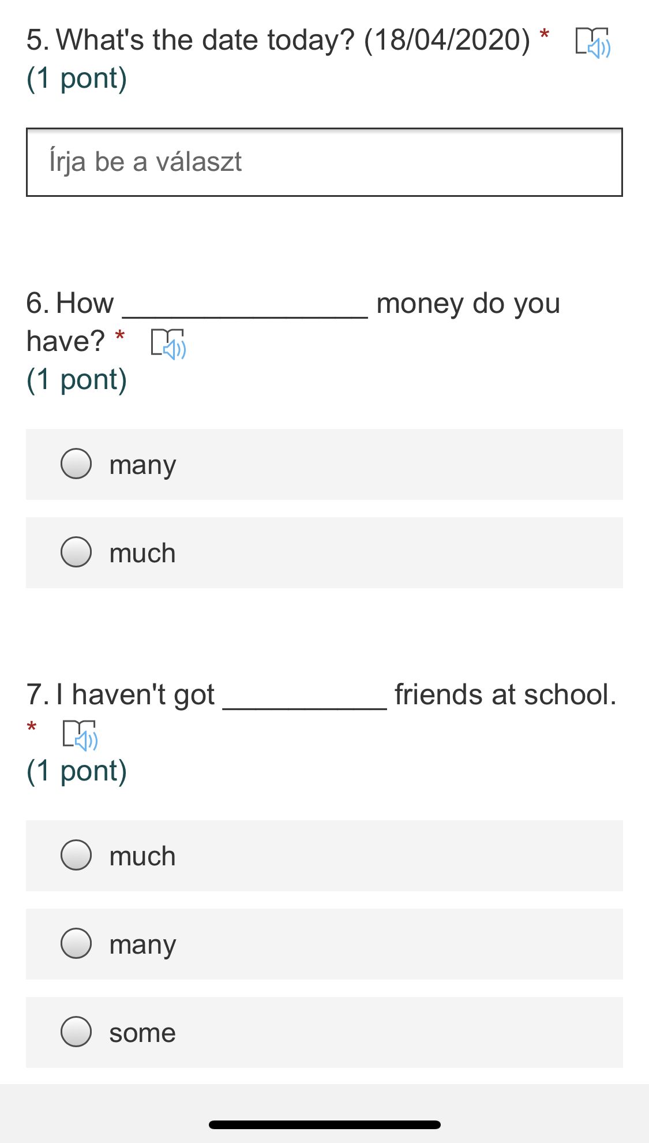The width and height of the screenshot is (649, 1143).
Task: Open Immersive Reader for question 6
Action: tap(168, 344)
